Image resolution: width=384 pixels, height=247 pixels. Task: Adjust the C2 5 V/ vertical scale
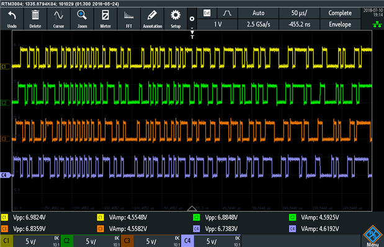coord(91,241)
